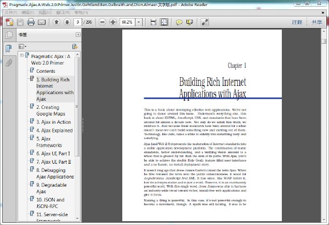329x225 pixels.
Task: Click bookmark icon beside 4. Ajax Explained
Action: click(x=32, y=129)
